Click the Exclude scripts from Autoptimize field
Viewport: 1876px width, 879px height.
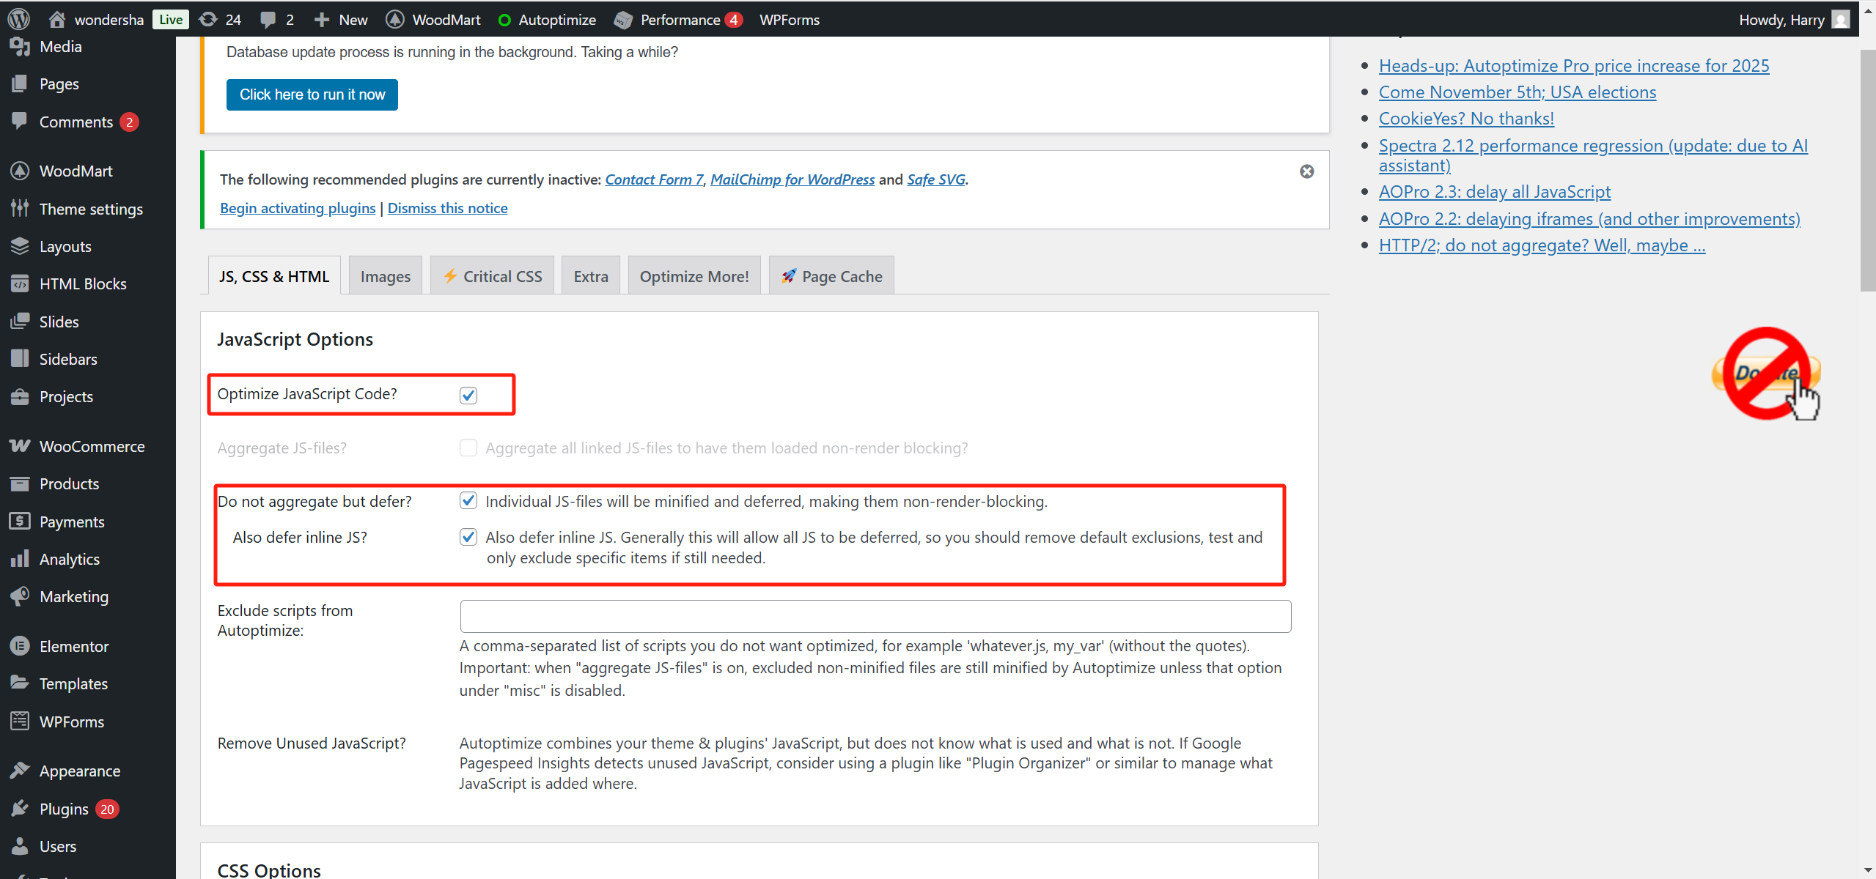(x=875, y=616)
